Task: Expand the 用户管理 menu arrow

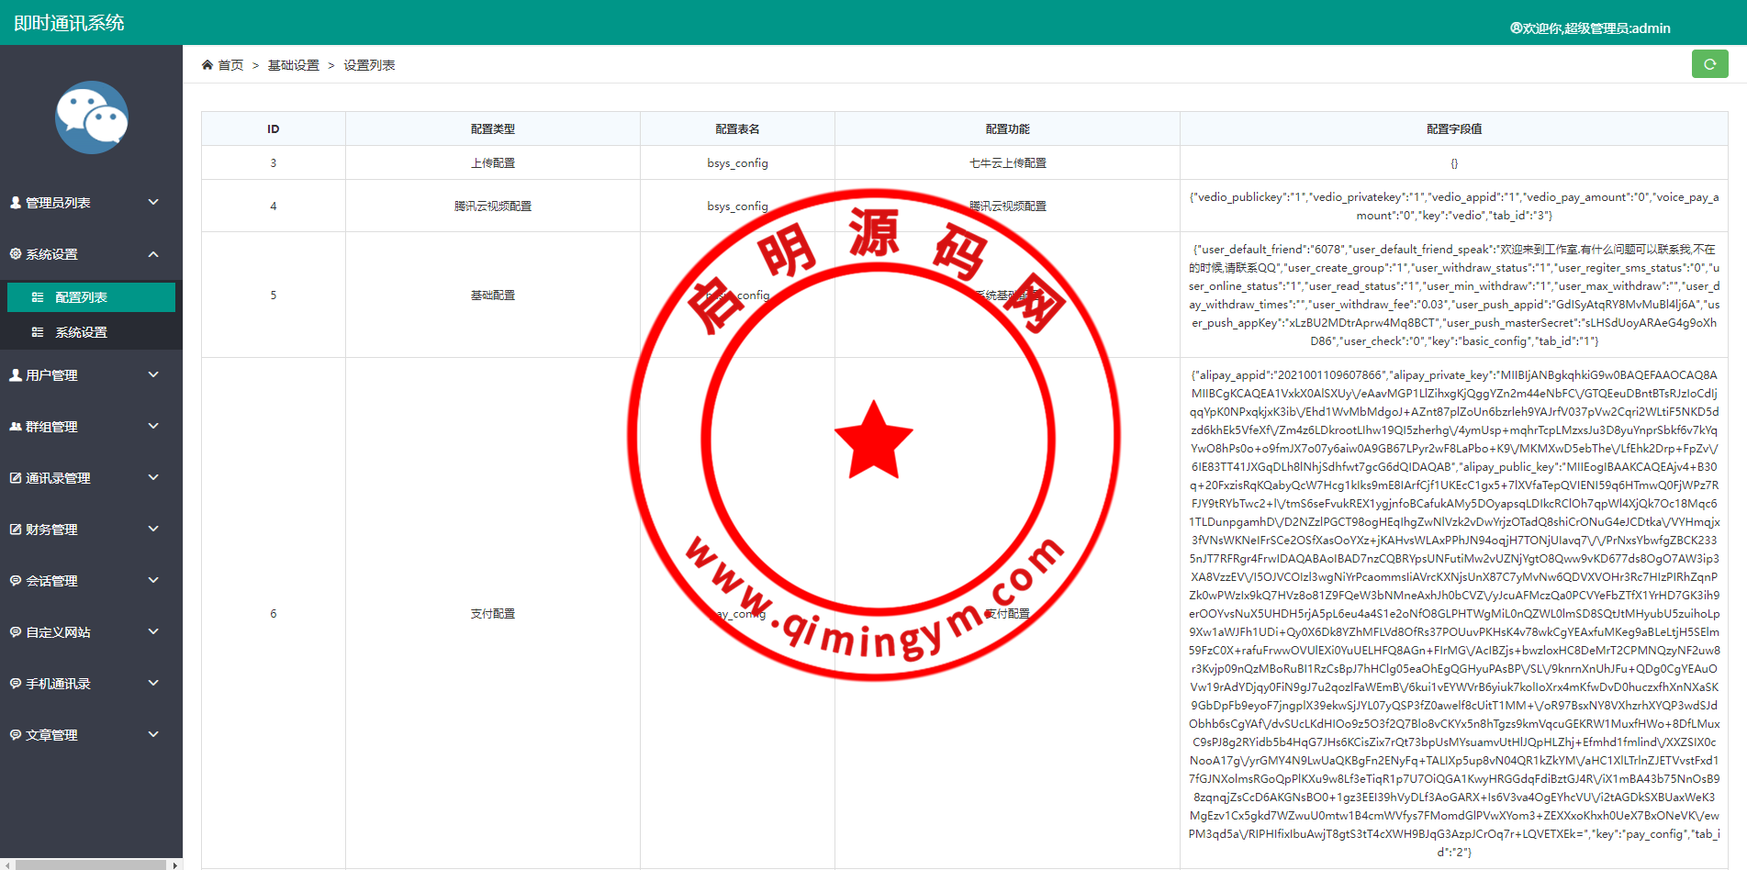Action: (x=153, y=375)
